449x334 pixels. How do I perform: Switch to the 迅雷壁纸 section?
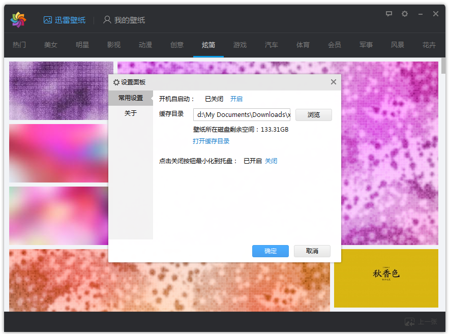pos(65,20)
